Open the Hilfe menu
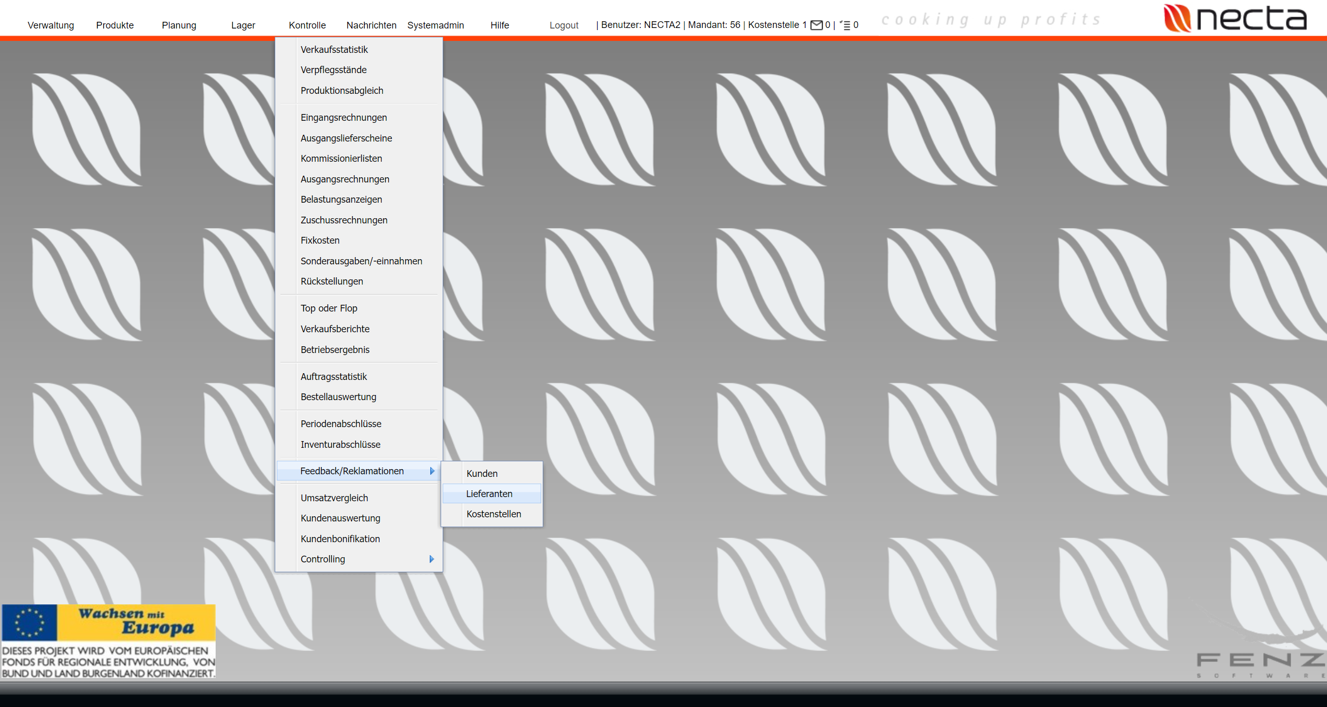Viewport: 1327px width, 707px height. pyautogui.click(x=499, y=25)
